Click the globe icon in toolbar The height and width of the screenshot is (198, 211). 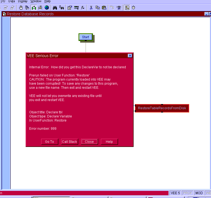pos(47,8)
